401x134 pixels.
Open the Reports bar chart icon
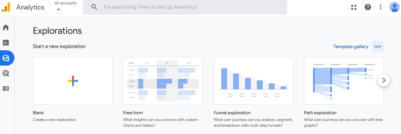(6, 43)
